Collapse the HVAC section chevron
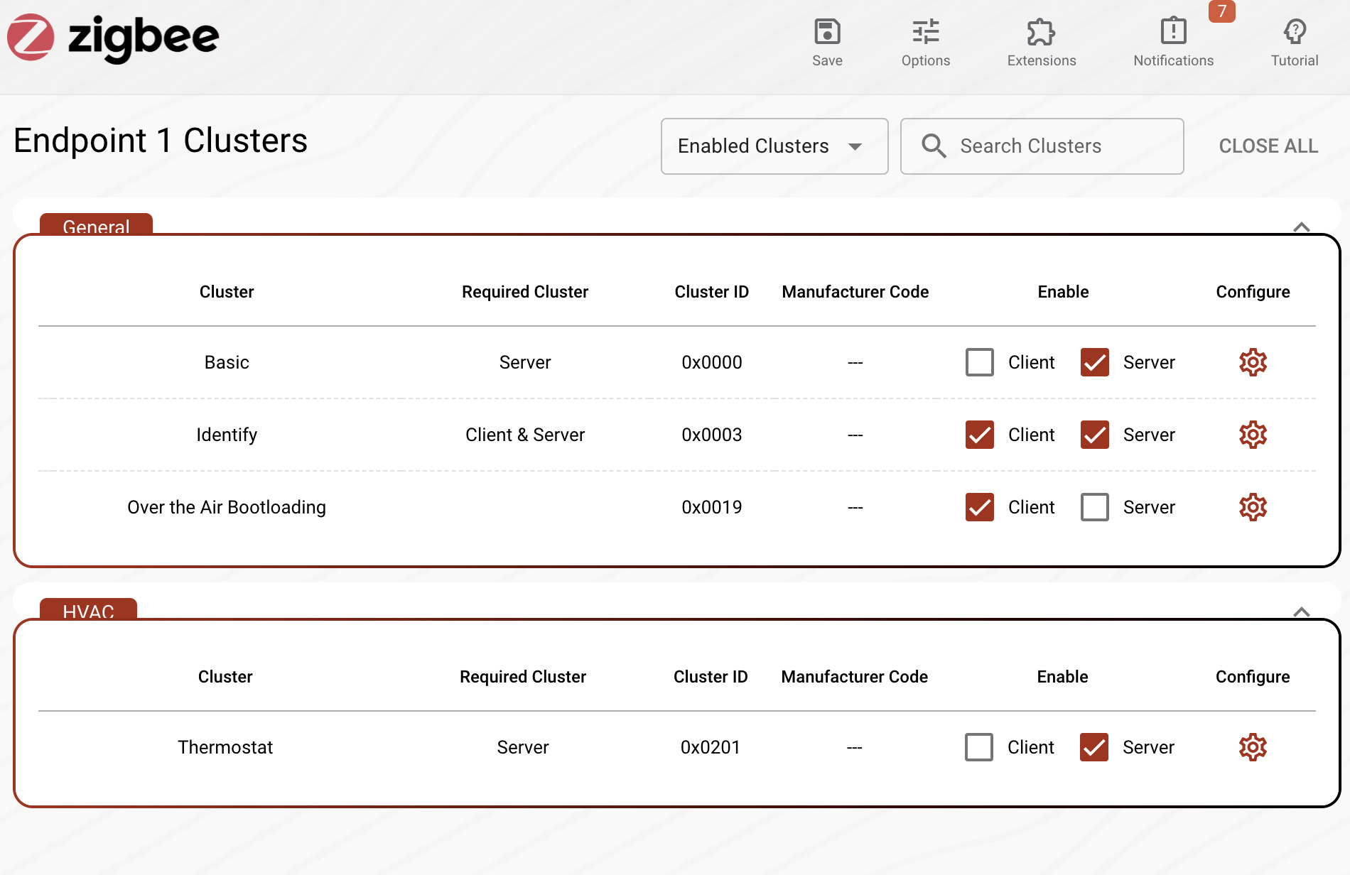The image size is (1350, 875). click(1301, 612)
